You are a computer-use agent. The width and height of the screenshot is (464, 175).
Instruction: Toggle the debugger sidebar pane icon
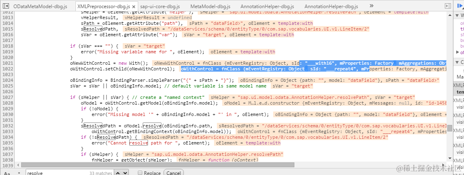448,6
